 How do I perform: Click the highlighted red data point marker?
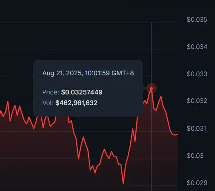click(x=152, y=88)
